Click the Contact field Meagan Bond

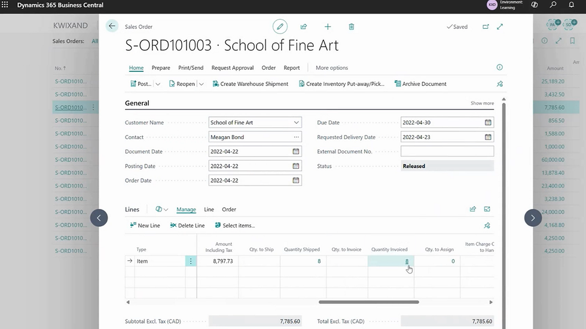[255, 137]
